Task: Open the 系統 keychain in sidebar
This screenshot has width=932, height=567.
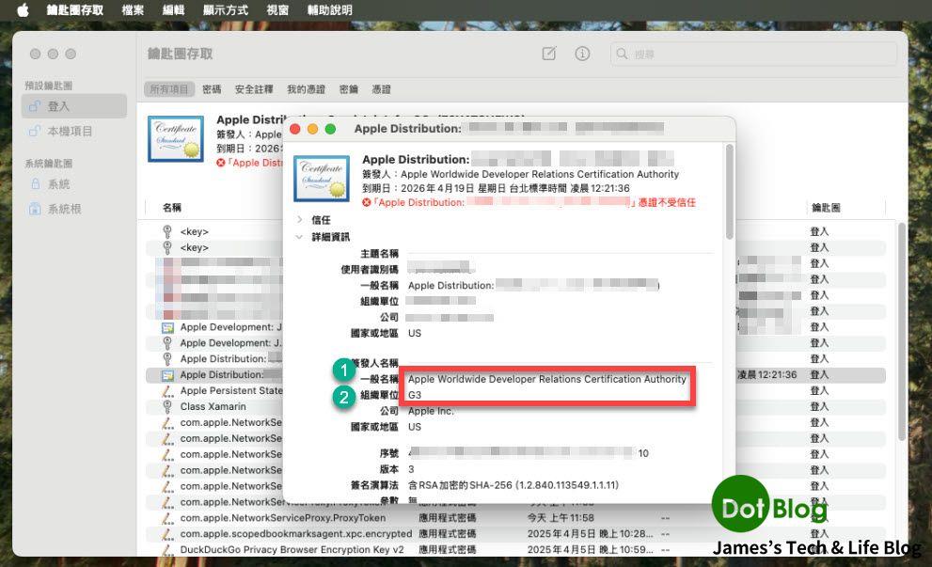Action: pyautogui.click(x=58, y=184)
